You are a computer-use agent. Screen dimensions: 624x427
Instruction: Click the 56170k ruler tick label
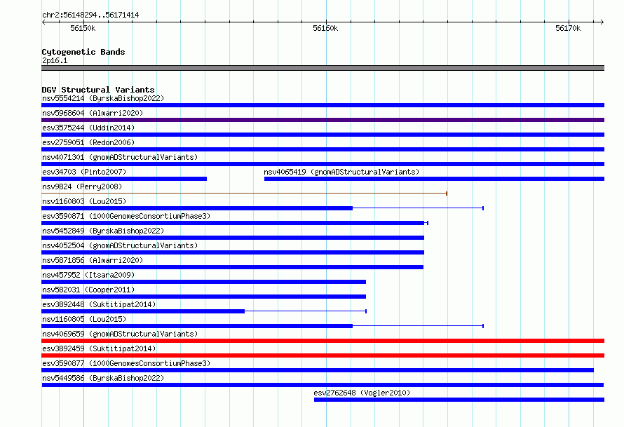(568, 28)
